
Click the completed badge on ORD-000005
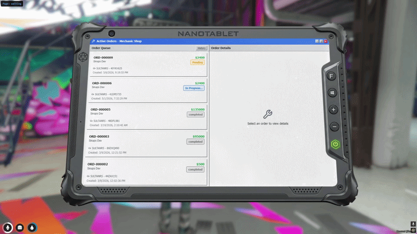click(x=195, y=114)
